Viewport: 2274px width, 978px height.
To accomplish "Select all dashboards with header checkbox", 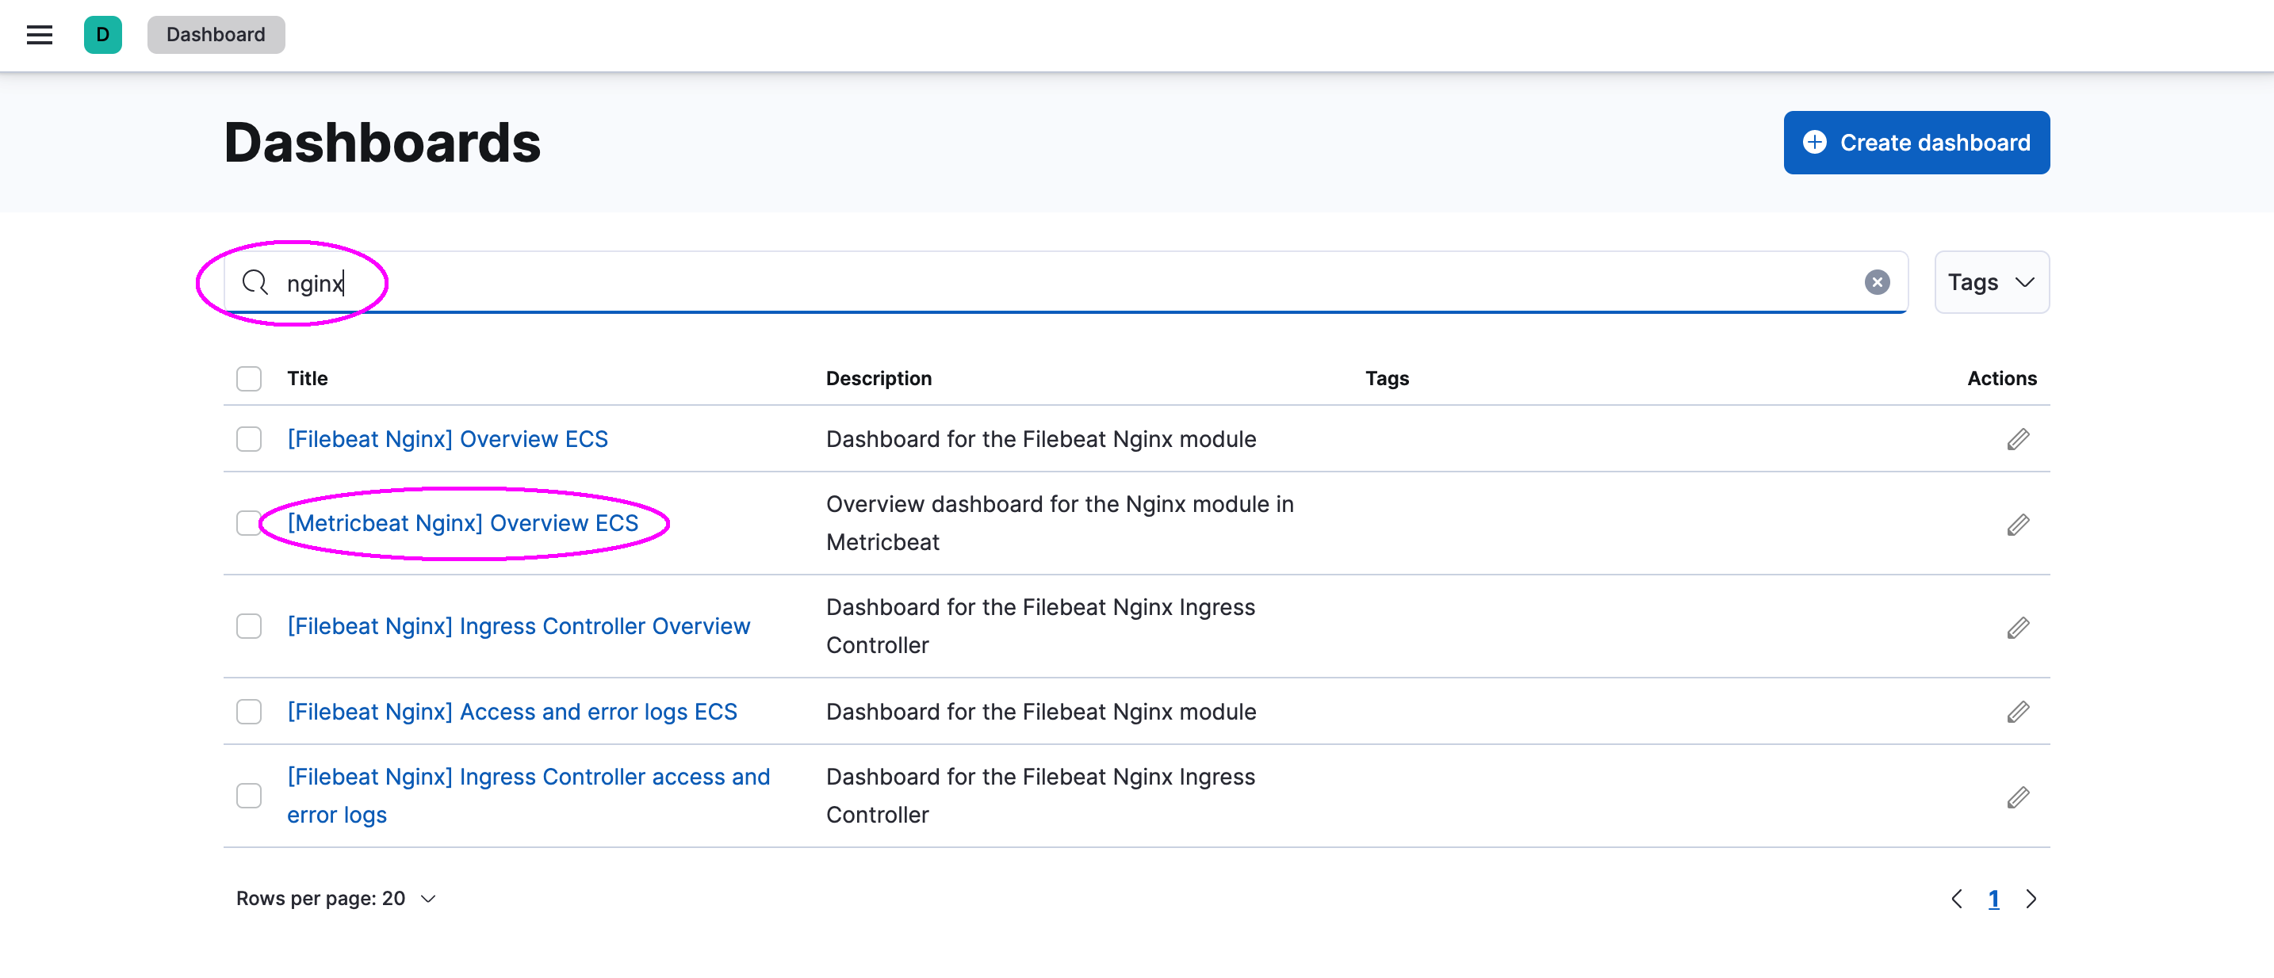I will [x=249, y=379].
